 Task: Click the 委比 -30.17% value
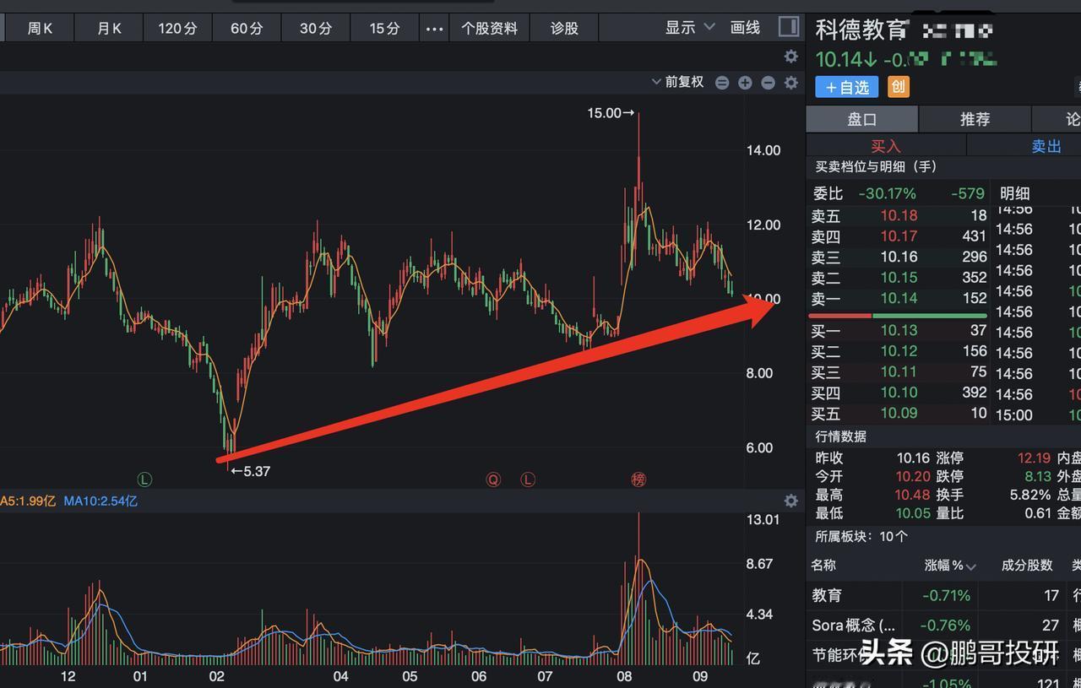click(x=887, y=193)
